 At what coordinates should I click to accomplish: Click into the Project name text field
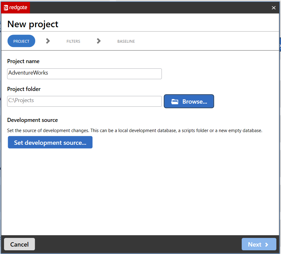[x=84, y=74]
